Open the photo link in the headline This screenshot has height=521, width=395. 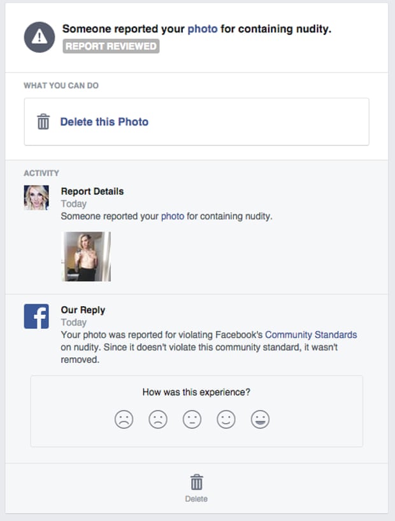pos(203,29)
